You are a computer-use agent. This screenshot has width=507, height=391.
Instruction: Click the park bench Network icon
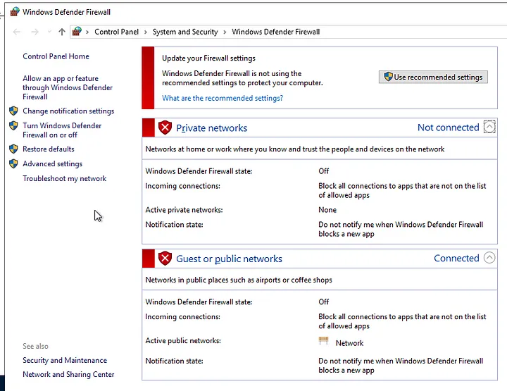coord(324,342)
